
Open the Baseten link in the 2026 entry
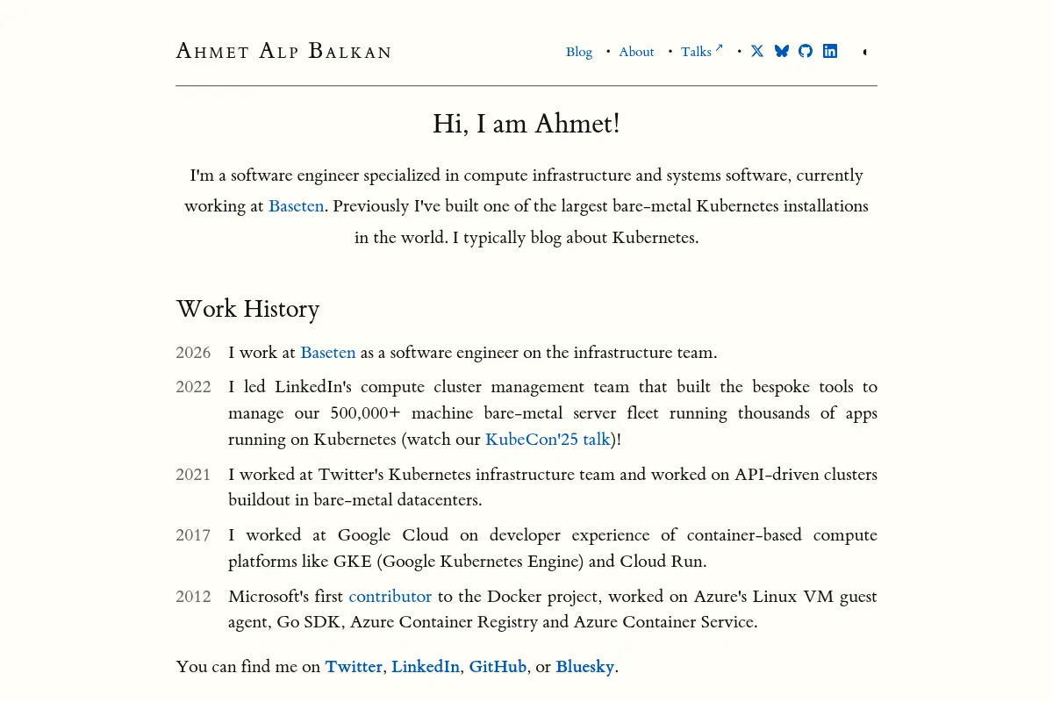(x=328, y=353)
